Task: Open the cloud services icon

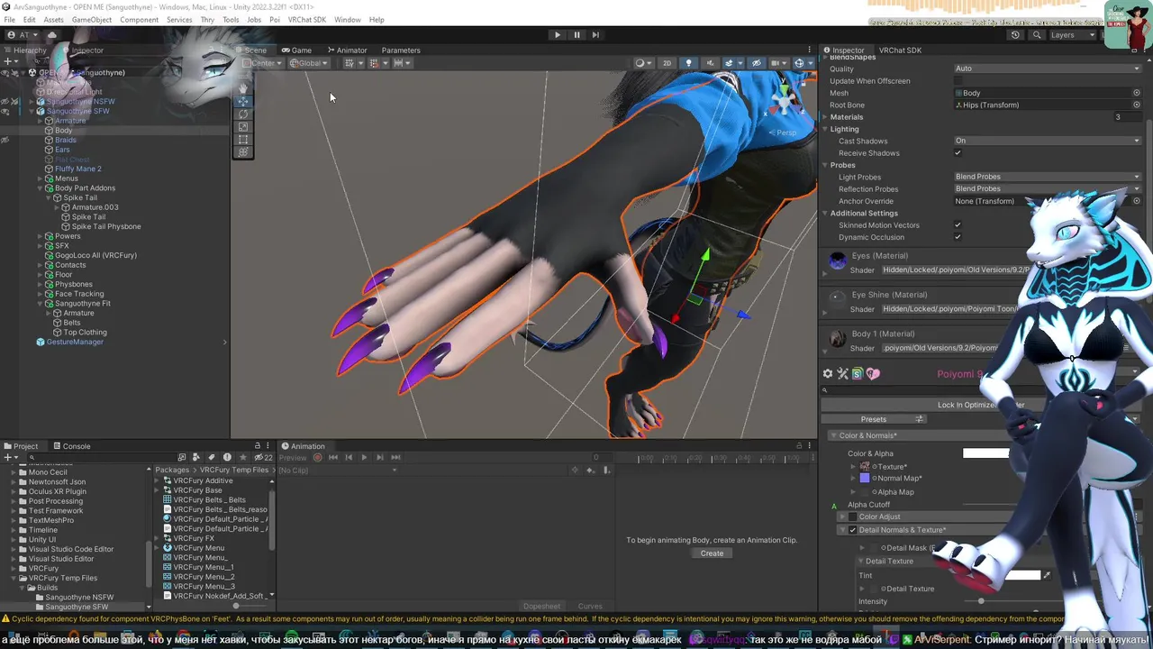Action: [51, 35]
